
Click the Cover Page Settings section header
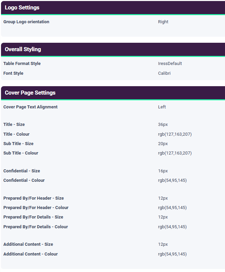(30, 93)
